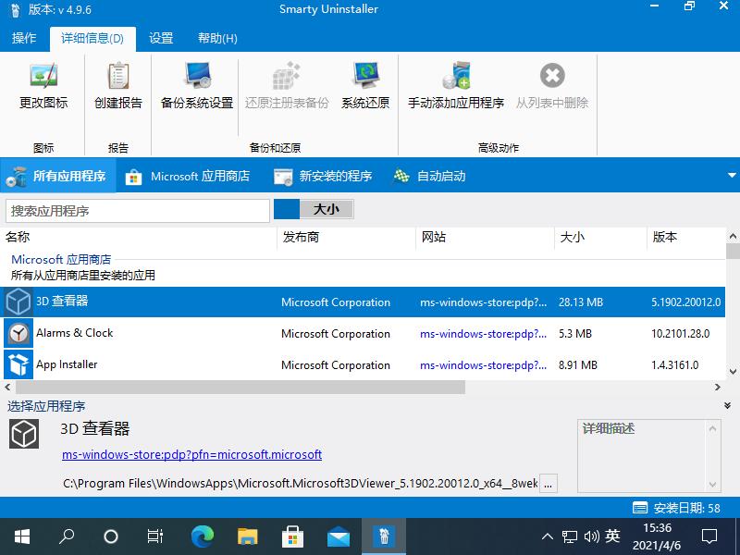The image size is (740, 555).
Task: Switch to Microsoft 应用商店 category tab
Action: tap(188, 176)
